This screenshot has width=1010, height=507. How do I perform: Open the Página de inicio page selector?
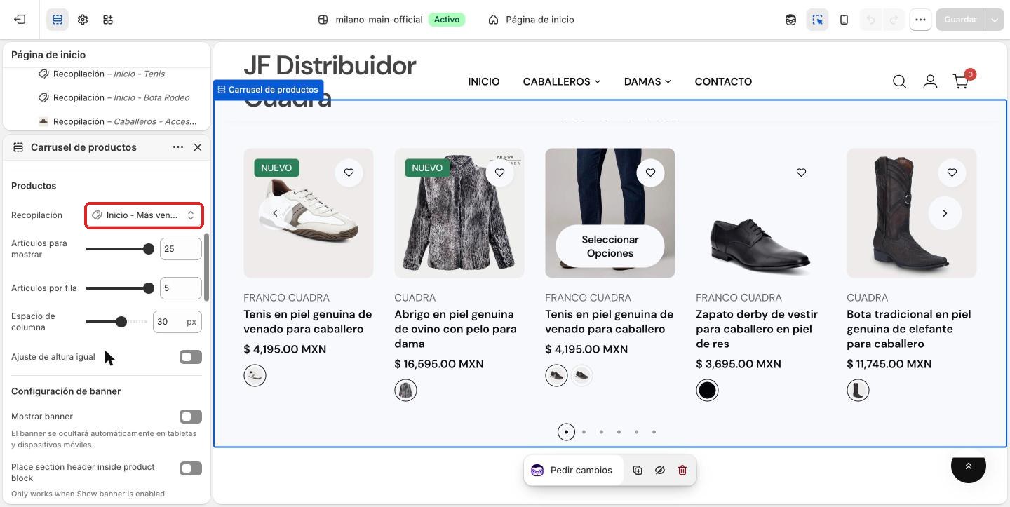[x=532, y=20]
